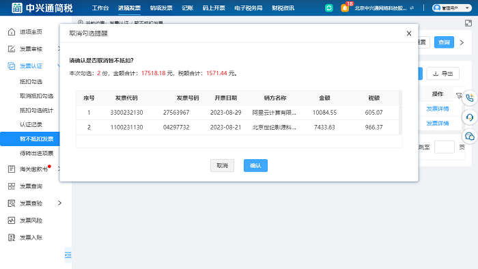Click the fullscreen expand icon
Viewport: 478px width, 269px height.
(x=468, y=23)
